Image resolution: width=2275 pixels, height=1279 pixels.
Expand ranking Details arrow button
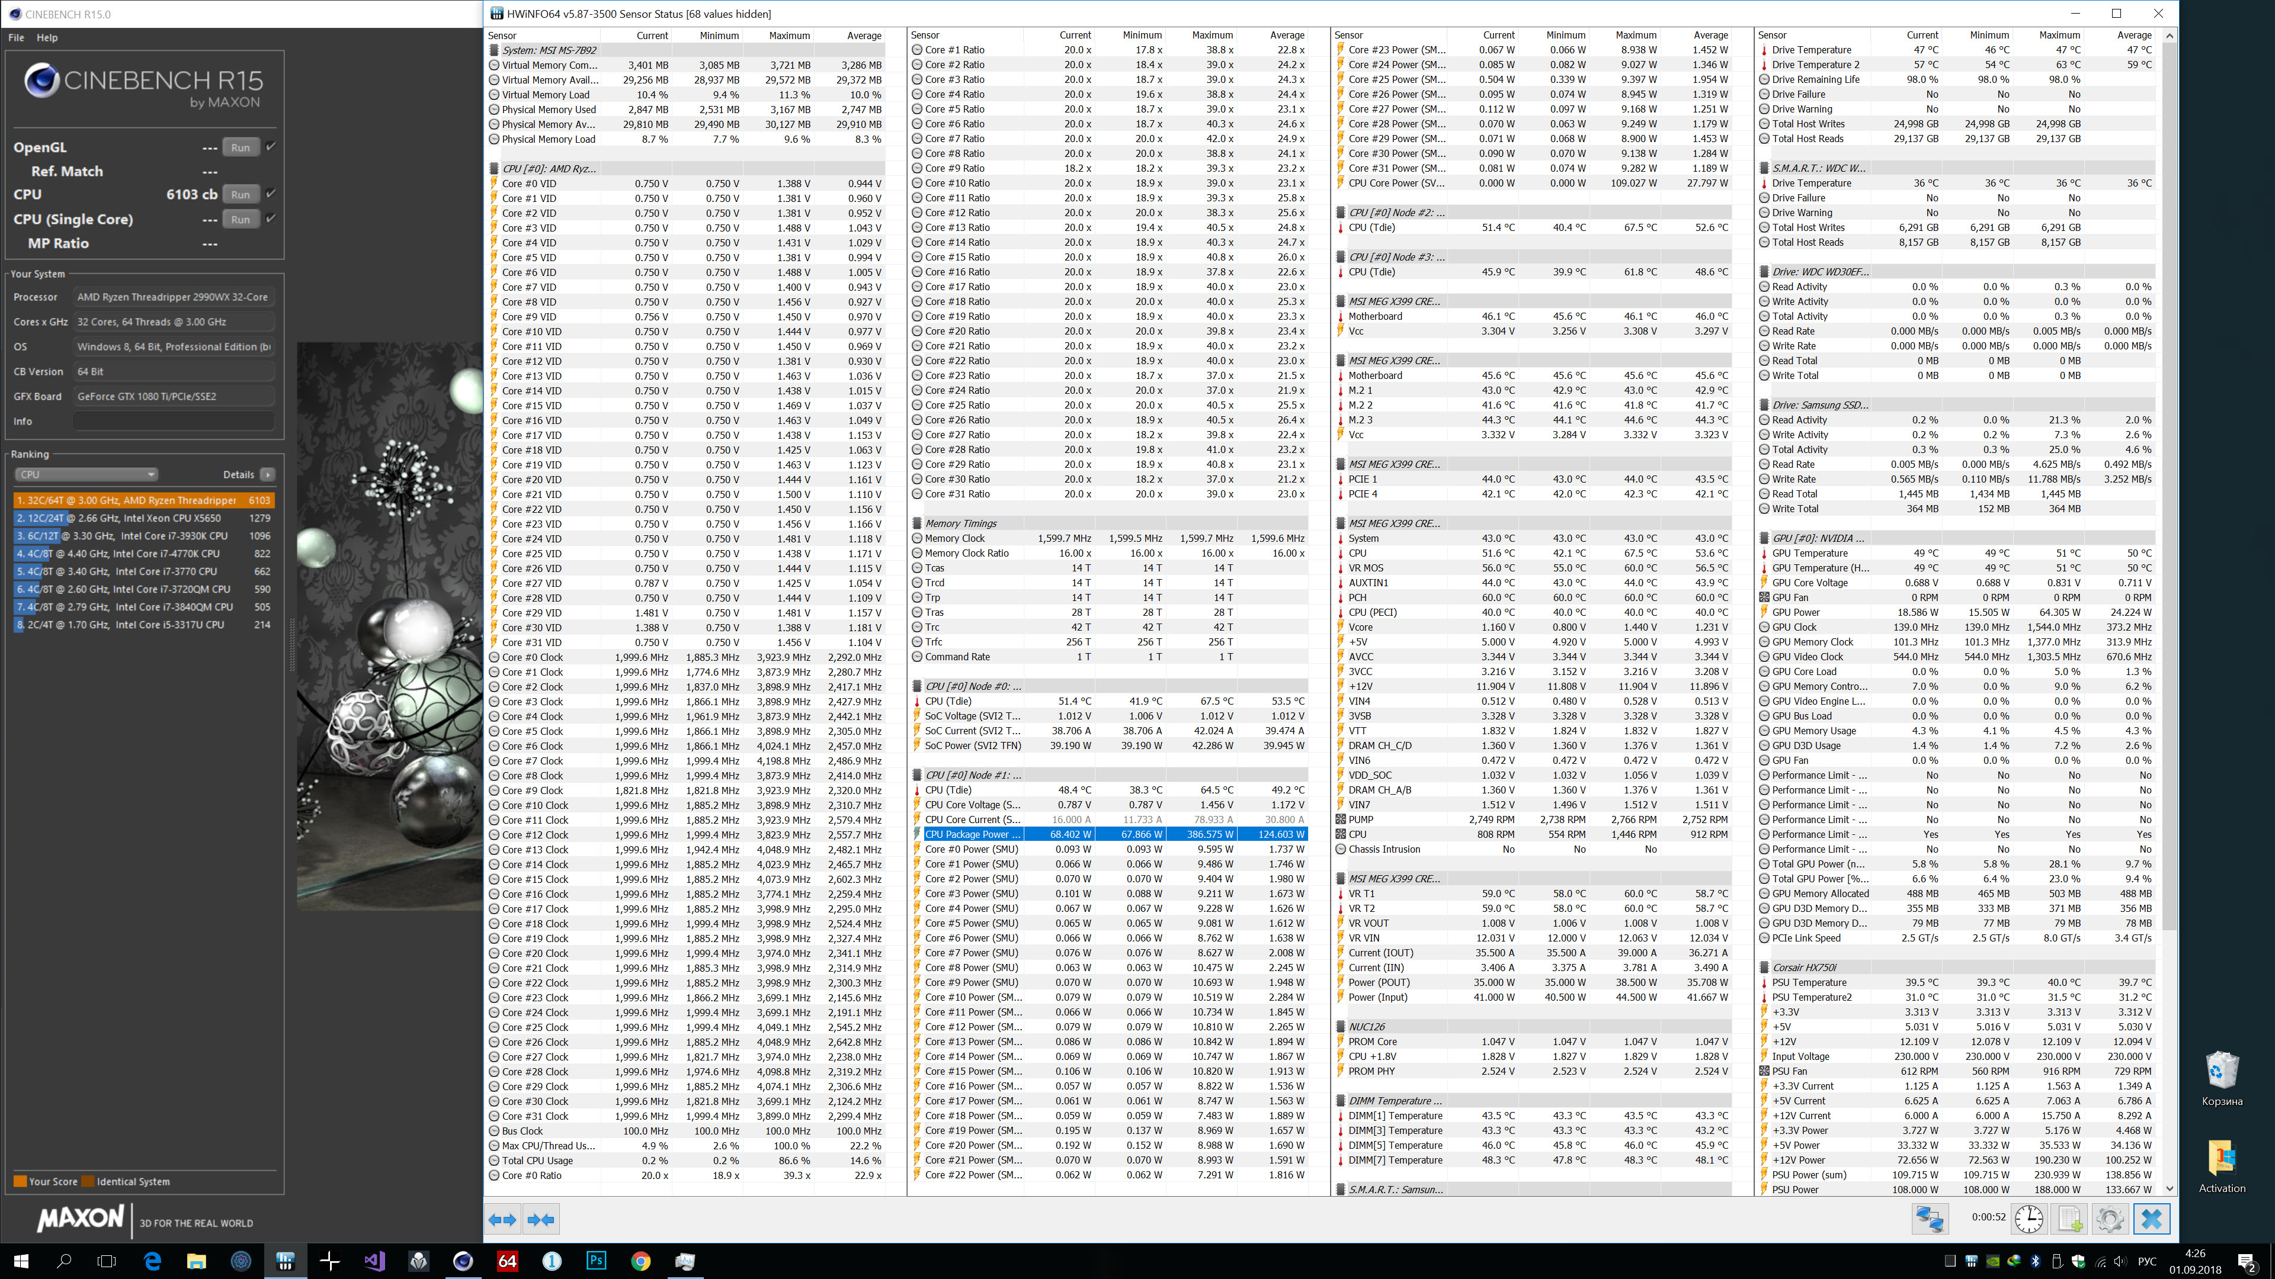pyautogui.click(x=268, y=474)
